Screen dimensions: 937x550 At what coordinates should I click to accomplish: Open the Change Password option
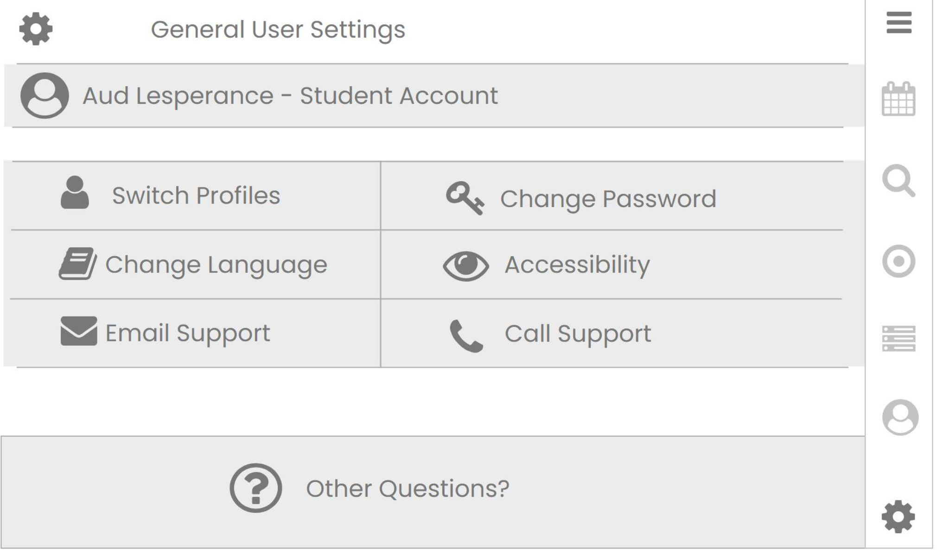[x=612, y=196]
